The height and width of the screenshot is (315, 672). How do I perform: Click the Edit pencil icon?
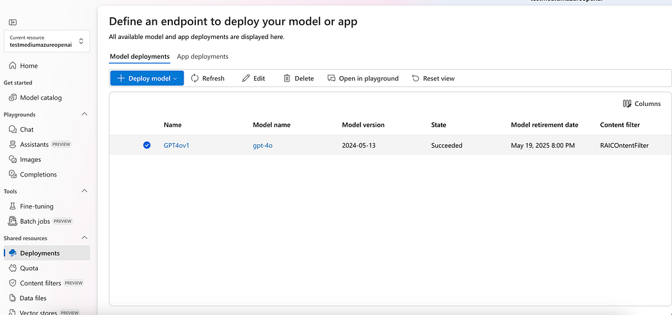click(246, 79)
